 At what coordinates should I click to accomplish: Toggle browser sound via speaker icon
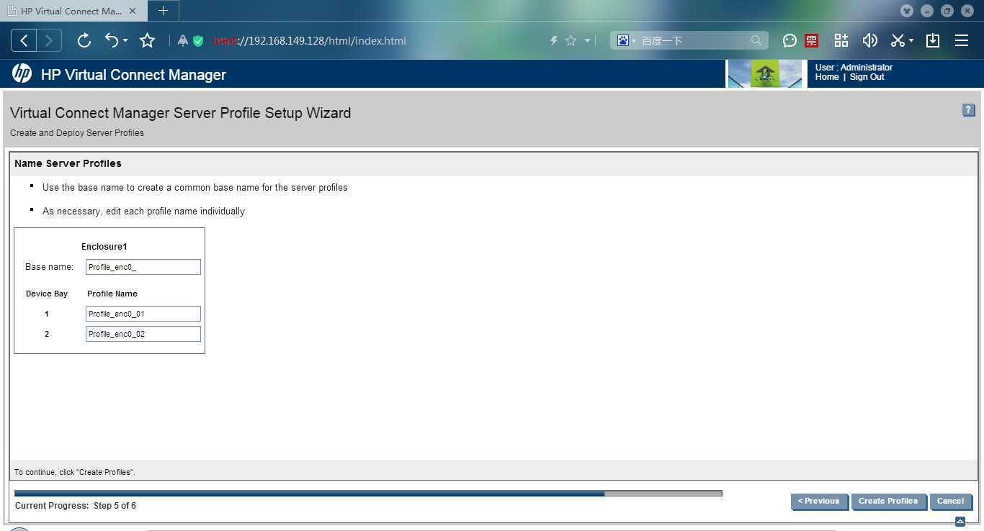[869, 40]
